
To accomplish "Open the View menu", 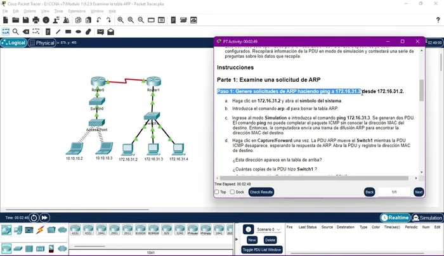I will coord(45,11).
